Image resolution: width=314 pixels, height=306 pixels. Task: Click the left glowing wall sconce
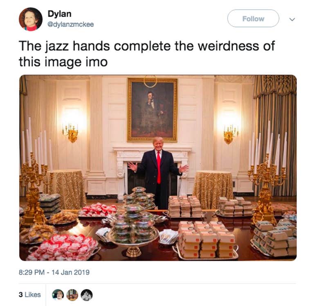click(70, 132)
